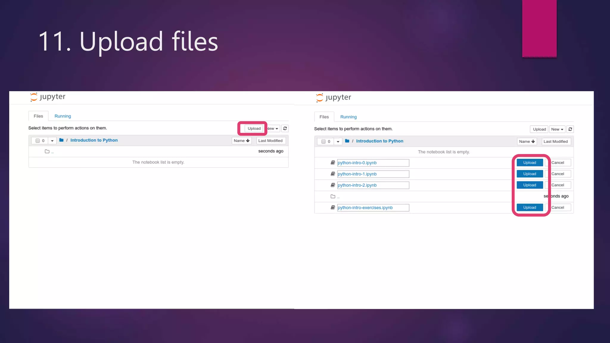Screen dimensions: 610x343
Task: Upload python-intro-2.ipynb with its blue button
Action: pyautogui.click(x=530, y=185)
